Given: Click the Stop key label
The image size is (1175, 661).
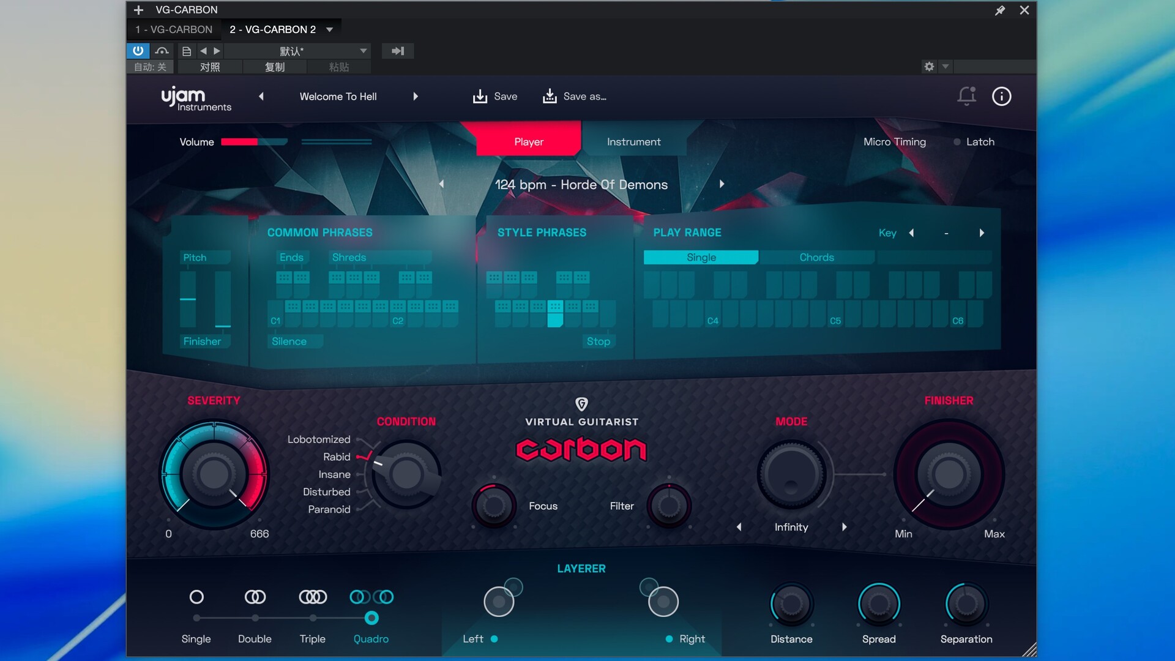Looking at the screenshot, I should point(598,341).
